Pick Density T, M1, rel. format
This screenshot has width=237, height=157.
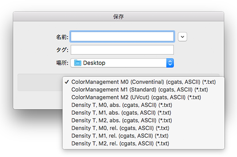coord(143,136)
